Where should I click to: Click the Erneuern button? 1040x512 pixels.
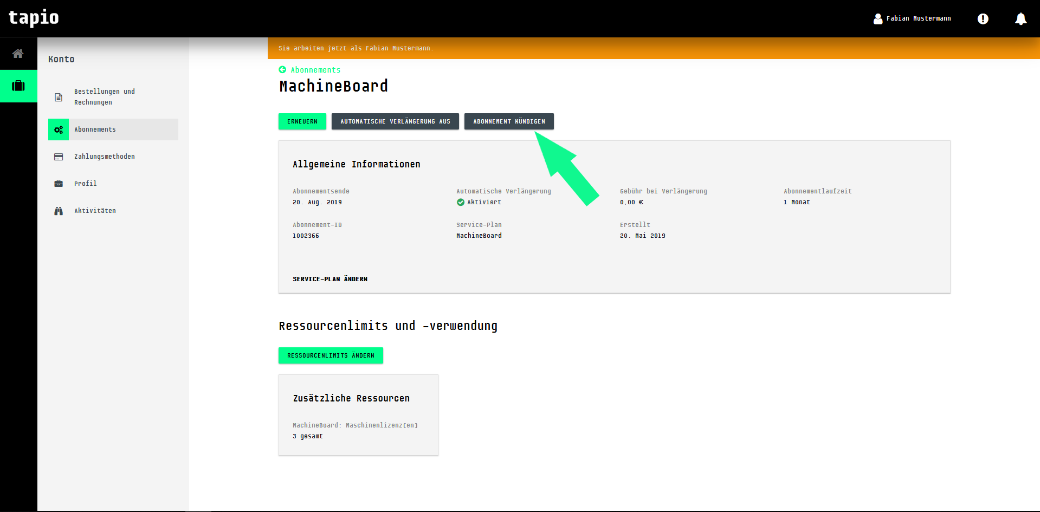(x=302, y=121)
